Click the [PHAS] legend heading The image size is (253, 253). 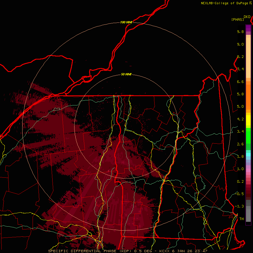tap(238, 20)
